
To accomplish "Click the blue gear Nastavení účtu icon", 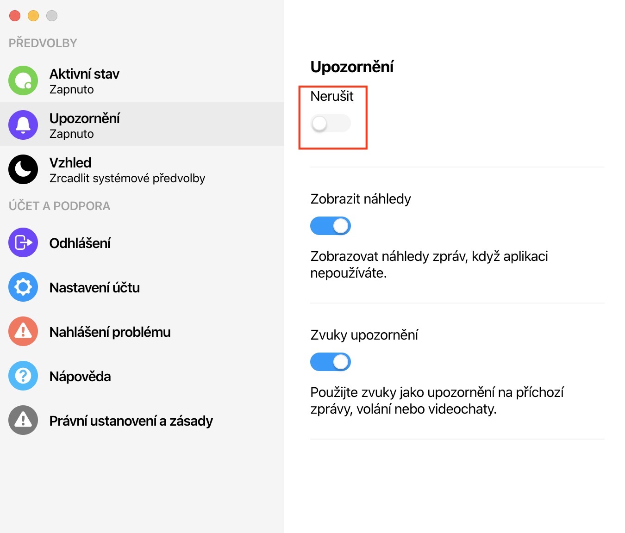I will click(x=23, y=287).
